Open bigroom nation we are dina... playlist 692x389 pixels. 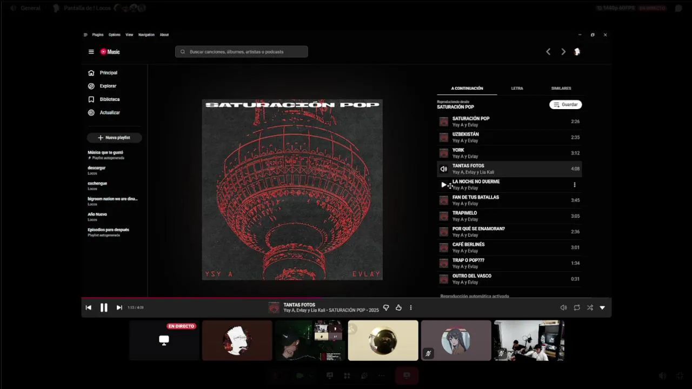tap(114, 202)
